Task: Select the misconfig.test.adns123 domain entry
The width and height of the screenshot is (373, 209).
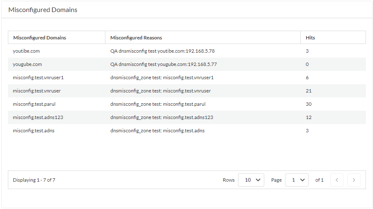Action: pyautogui.click(x=38, y=117)
